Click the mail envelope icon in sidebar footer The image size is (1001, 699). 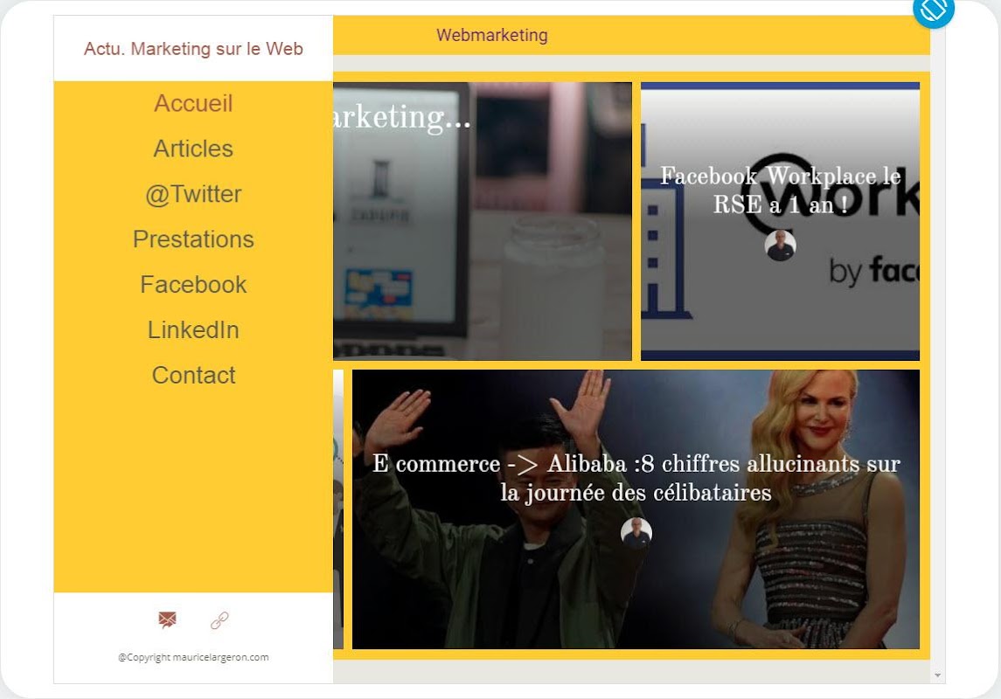167,619
